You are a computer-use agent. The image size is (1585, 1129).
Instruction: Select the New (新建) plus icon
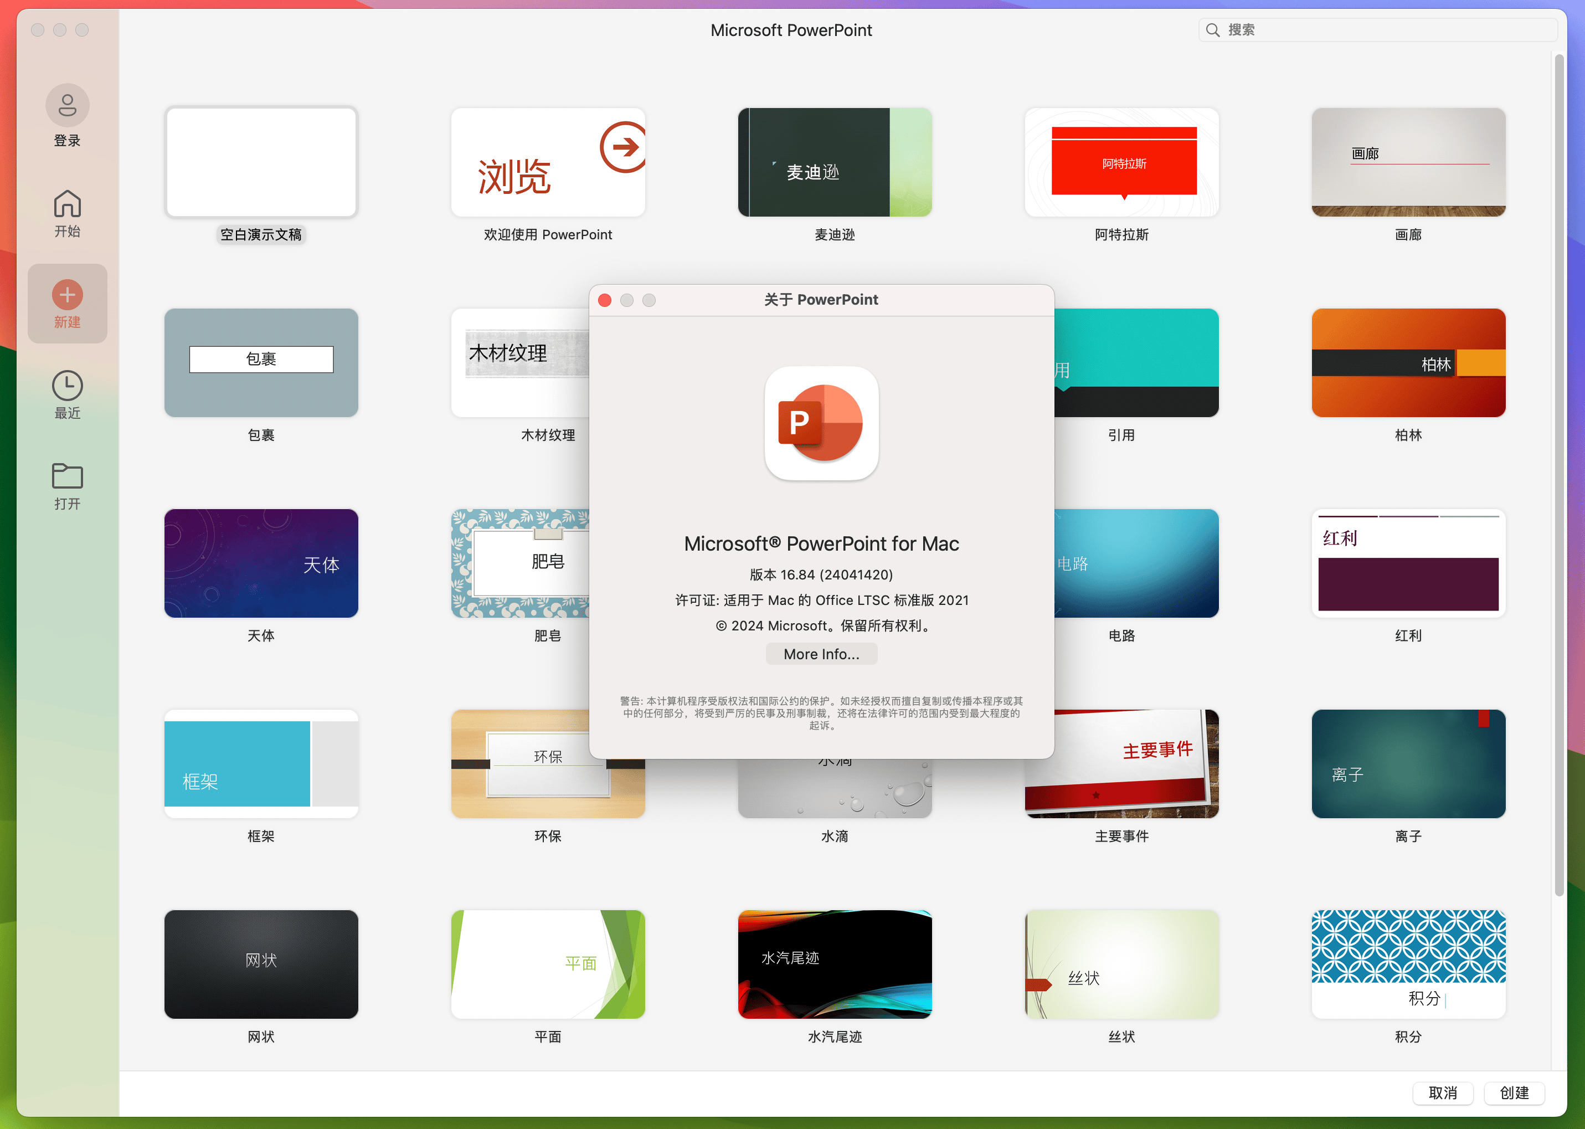(x=68, y=295)
